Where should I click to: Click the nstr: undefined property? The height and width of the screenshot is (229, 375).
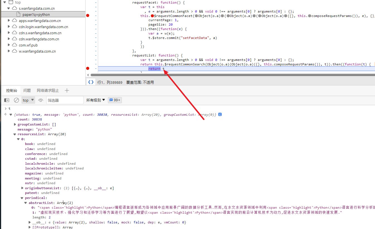pos(40,183)
